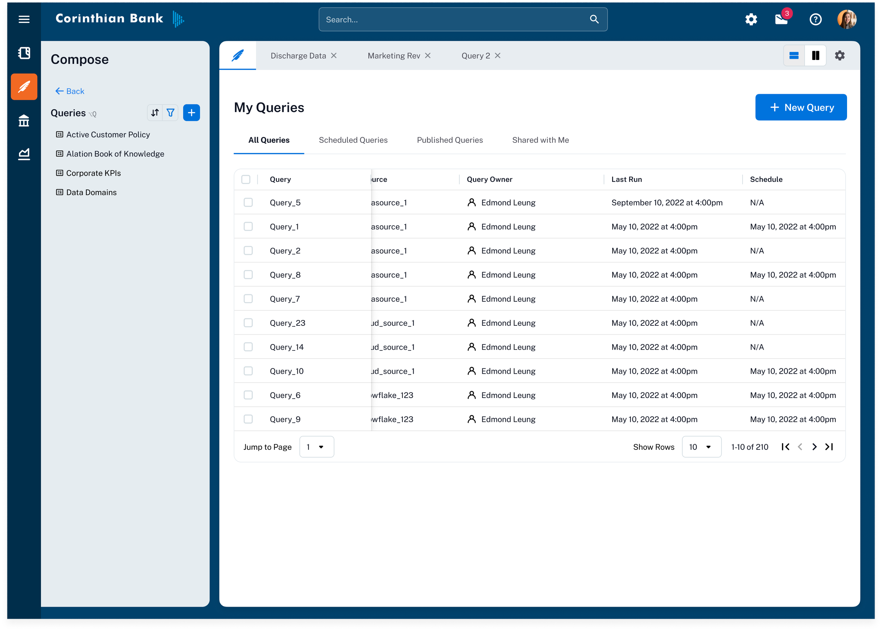Go to the next page arrow

(x=814, y=447)
